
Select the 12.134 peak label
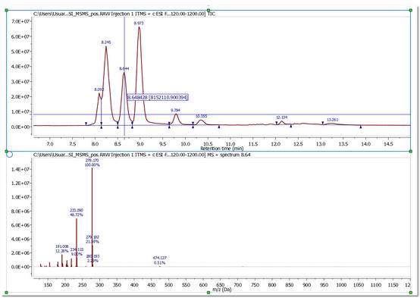coord(282,118)
